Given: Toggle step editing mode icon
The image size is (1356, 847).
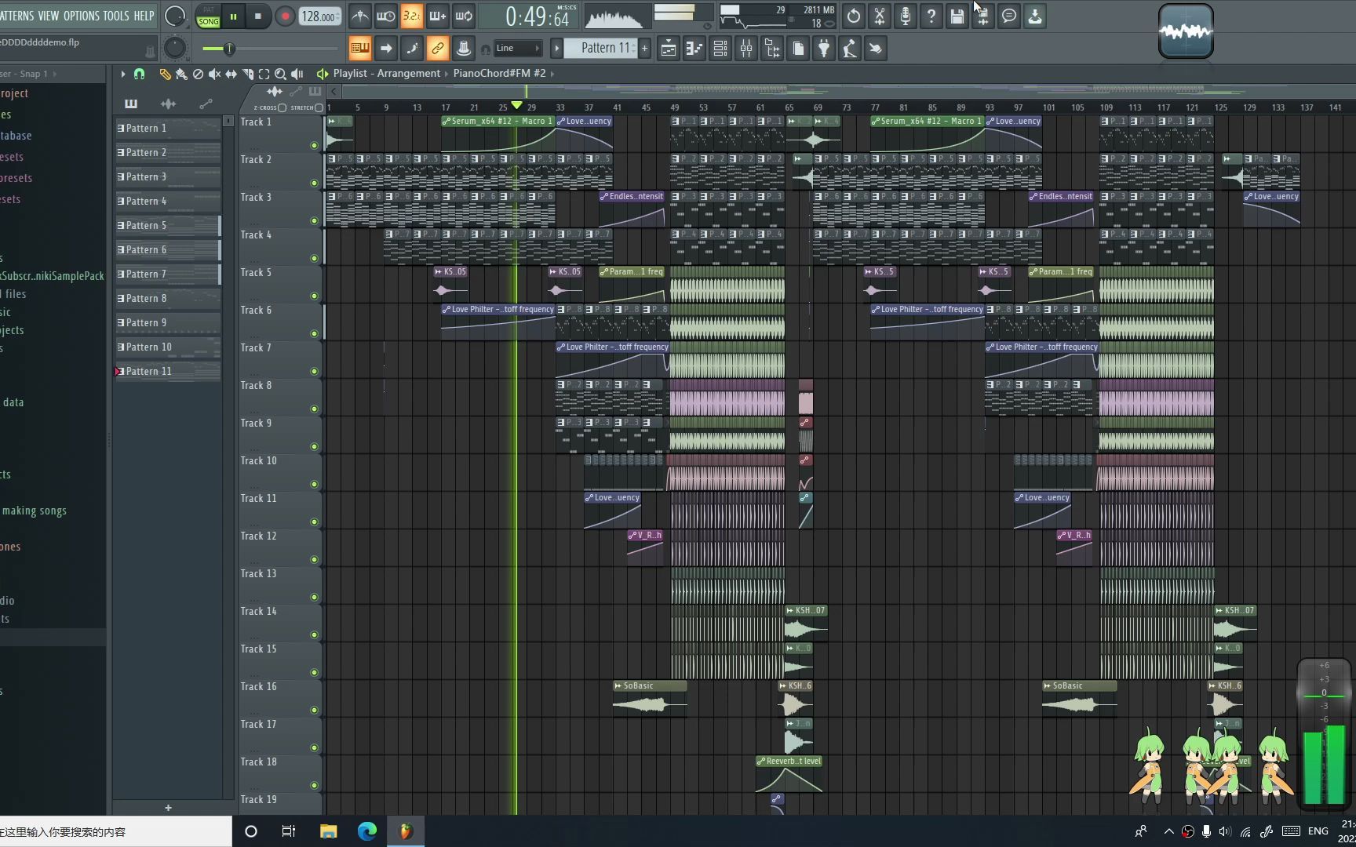Looking at the screenshot, I should [x=412, y=49].
